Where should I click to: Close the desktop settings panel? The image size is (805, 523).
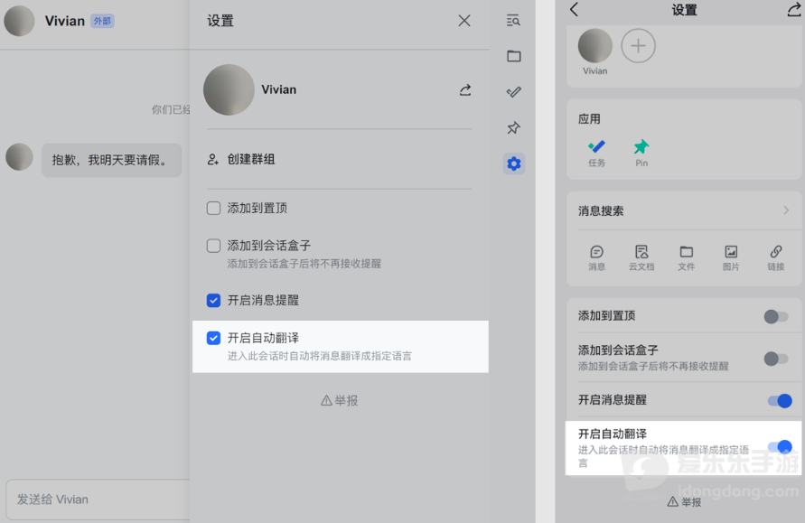tap(464, 21)
